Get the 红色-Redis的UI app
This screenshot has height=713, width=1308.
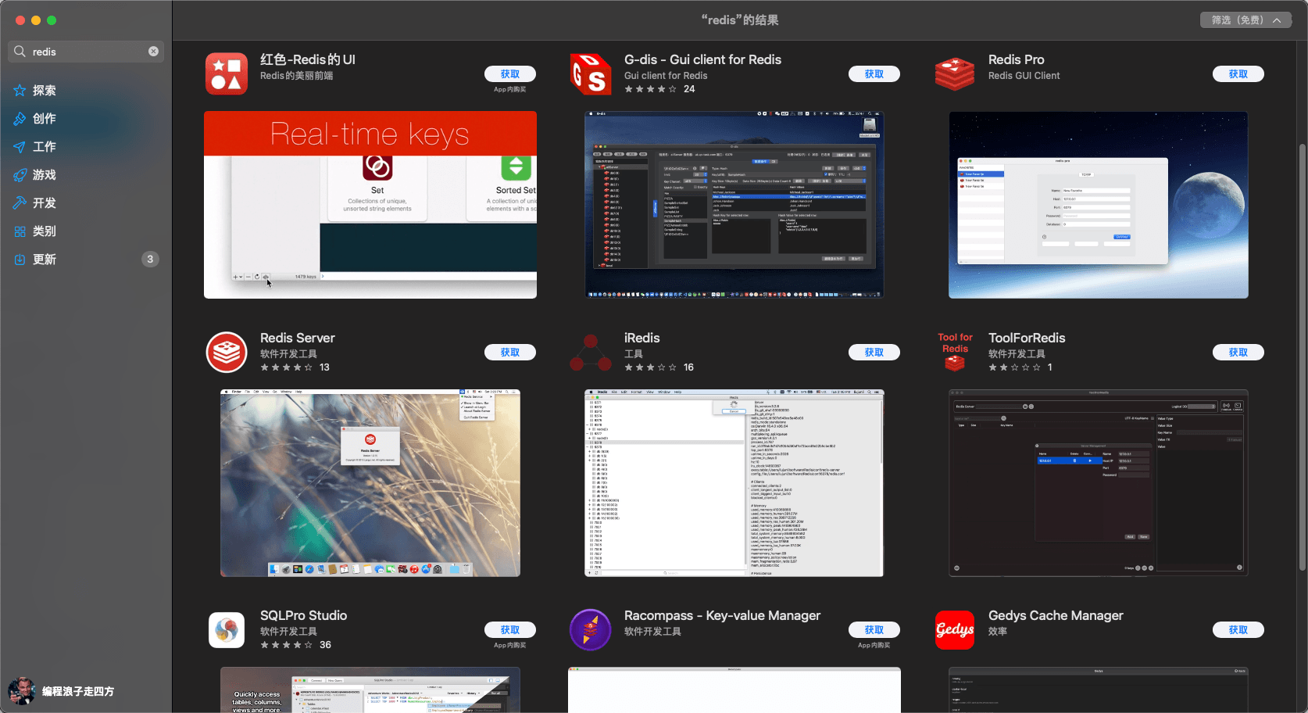pos(510,74)
